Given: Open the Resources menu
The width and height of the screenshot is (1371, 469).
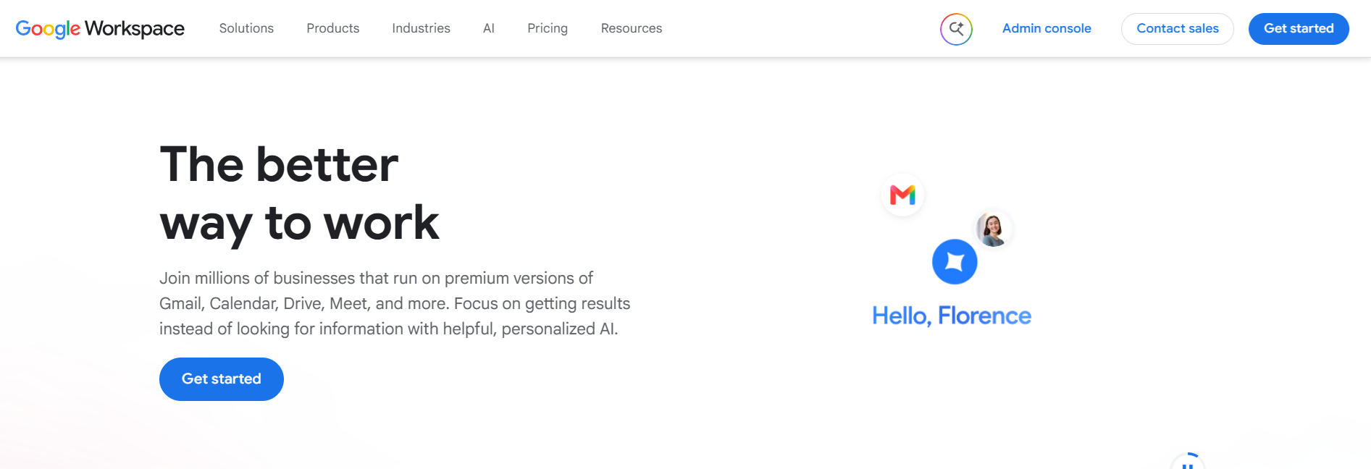Looking at the screenshot, I should [x=632, y=28].
